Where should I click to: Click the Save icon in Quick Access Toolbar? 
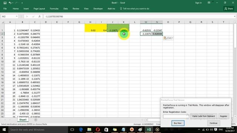5,3
